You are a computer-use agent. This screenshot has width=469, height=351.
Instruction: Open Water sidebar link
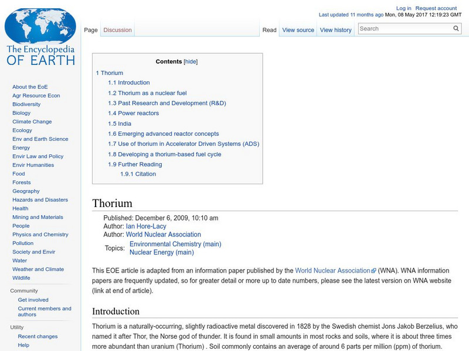point(20,260)
